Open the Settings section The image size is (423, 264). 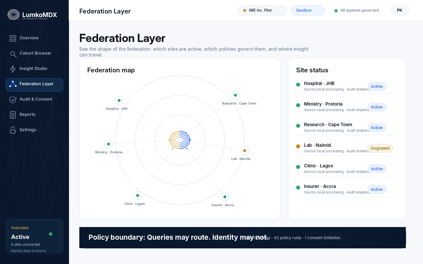pyautogui.click(x=34, y=130)
